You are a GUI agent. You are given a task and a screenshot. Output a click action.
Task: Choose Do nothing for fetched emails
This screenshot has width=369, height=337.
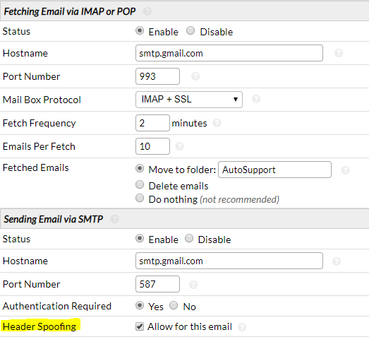point(140,199)
